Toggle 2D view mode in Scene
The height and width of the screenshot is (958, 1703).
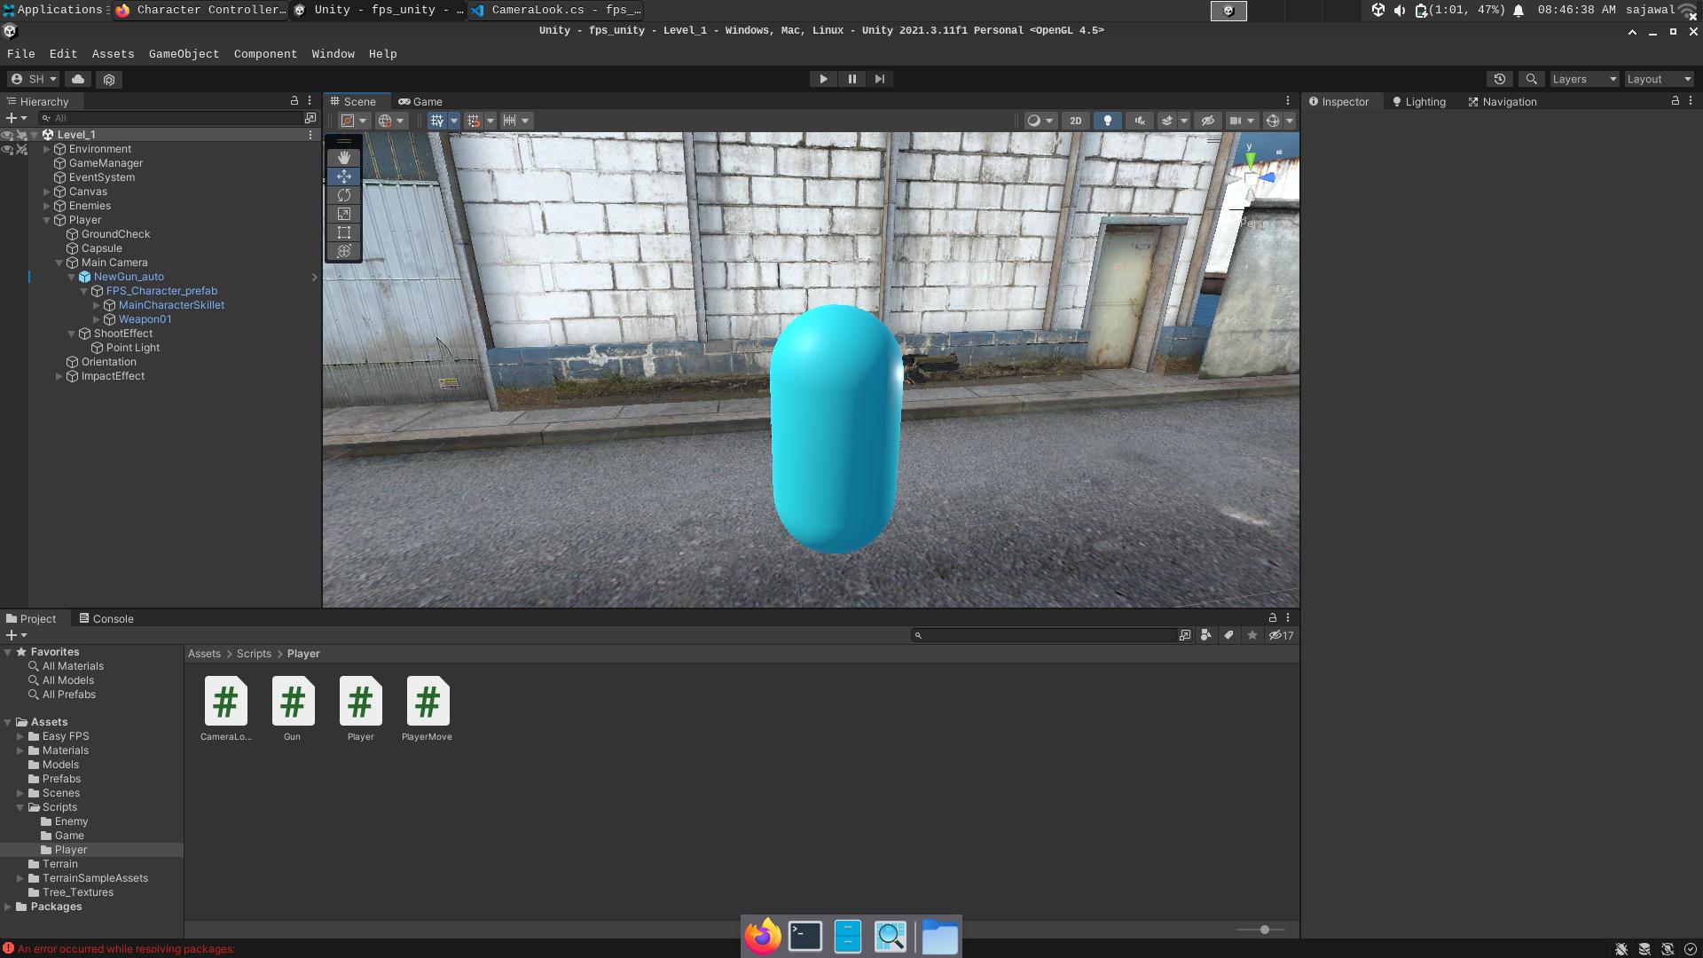pyautogui.click(x=1076, y=121)
